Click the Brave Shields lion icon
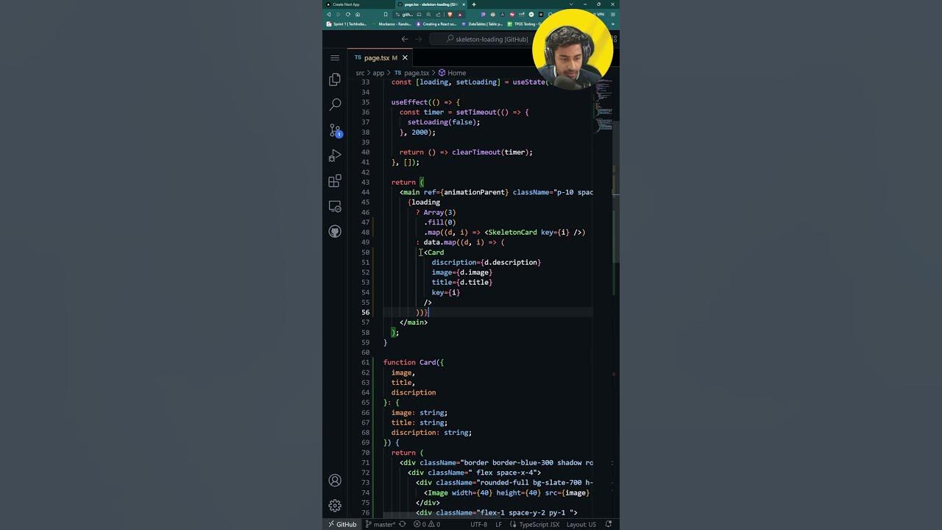The image size is (942, 530). tap(451, 14)
